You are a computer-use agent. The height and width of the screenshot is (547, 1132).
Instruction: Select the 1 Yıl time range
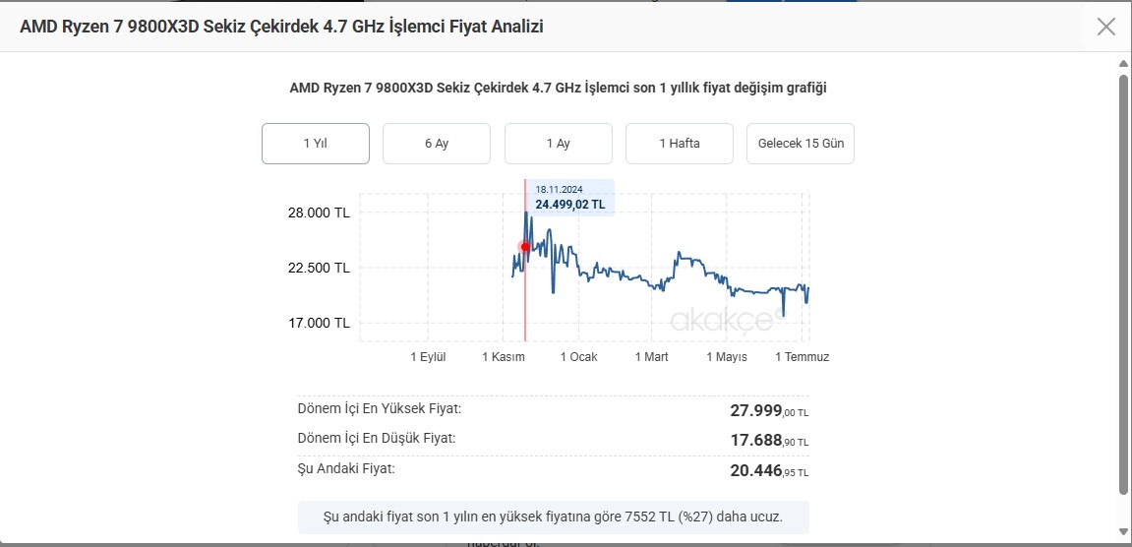point(316,144)
